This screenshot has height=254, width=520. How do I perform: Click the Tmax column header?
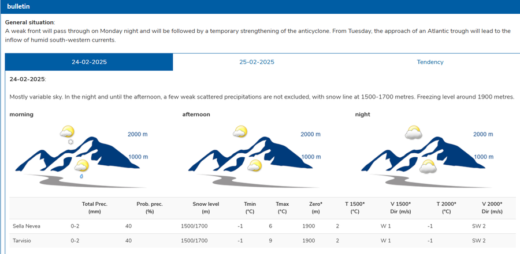[x=282, y=208]
